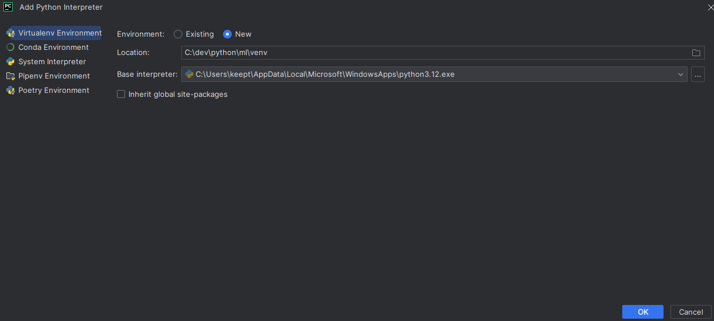Click the PyCharm logo in title bar
The image size is (714, 321).
pyautogui.click(x=9, y=7)
